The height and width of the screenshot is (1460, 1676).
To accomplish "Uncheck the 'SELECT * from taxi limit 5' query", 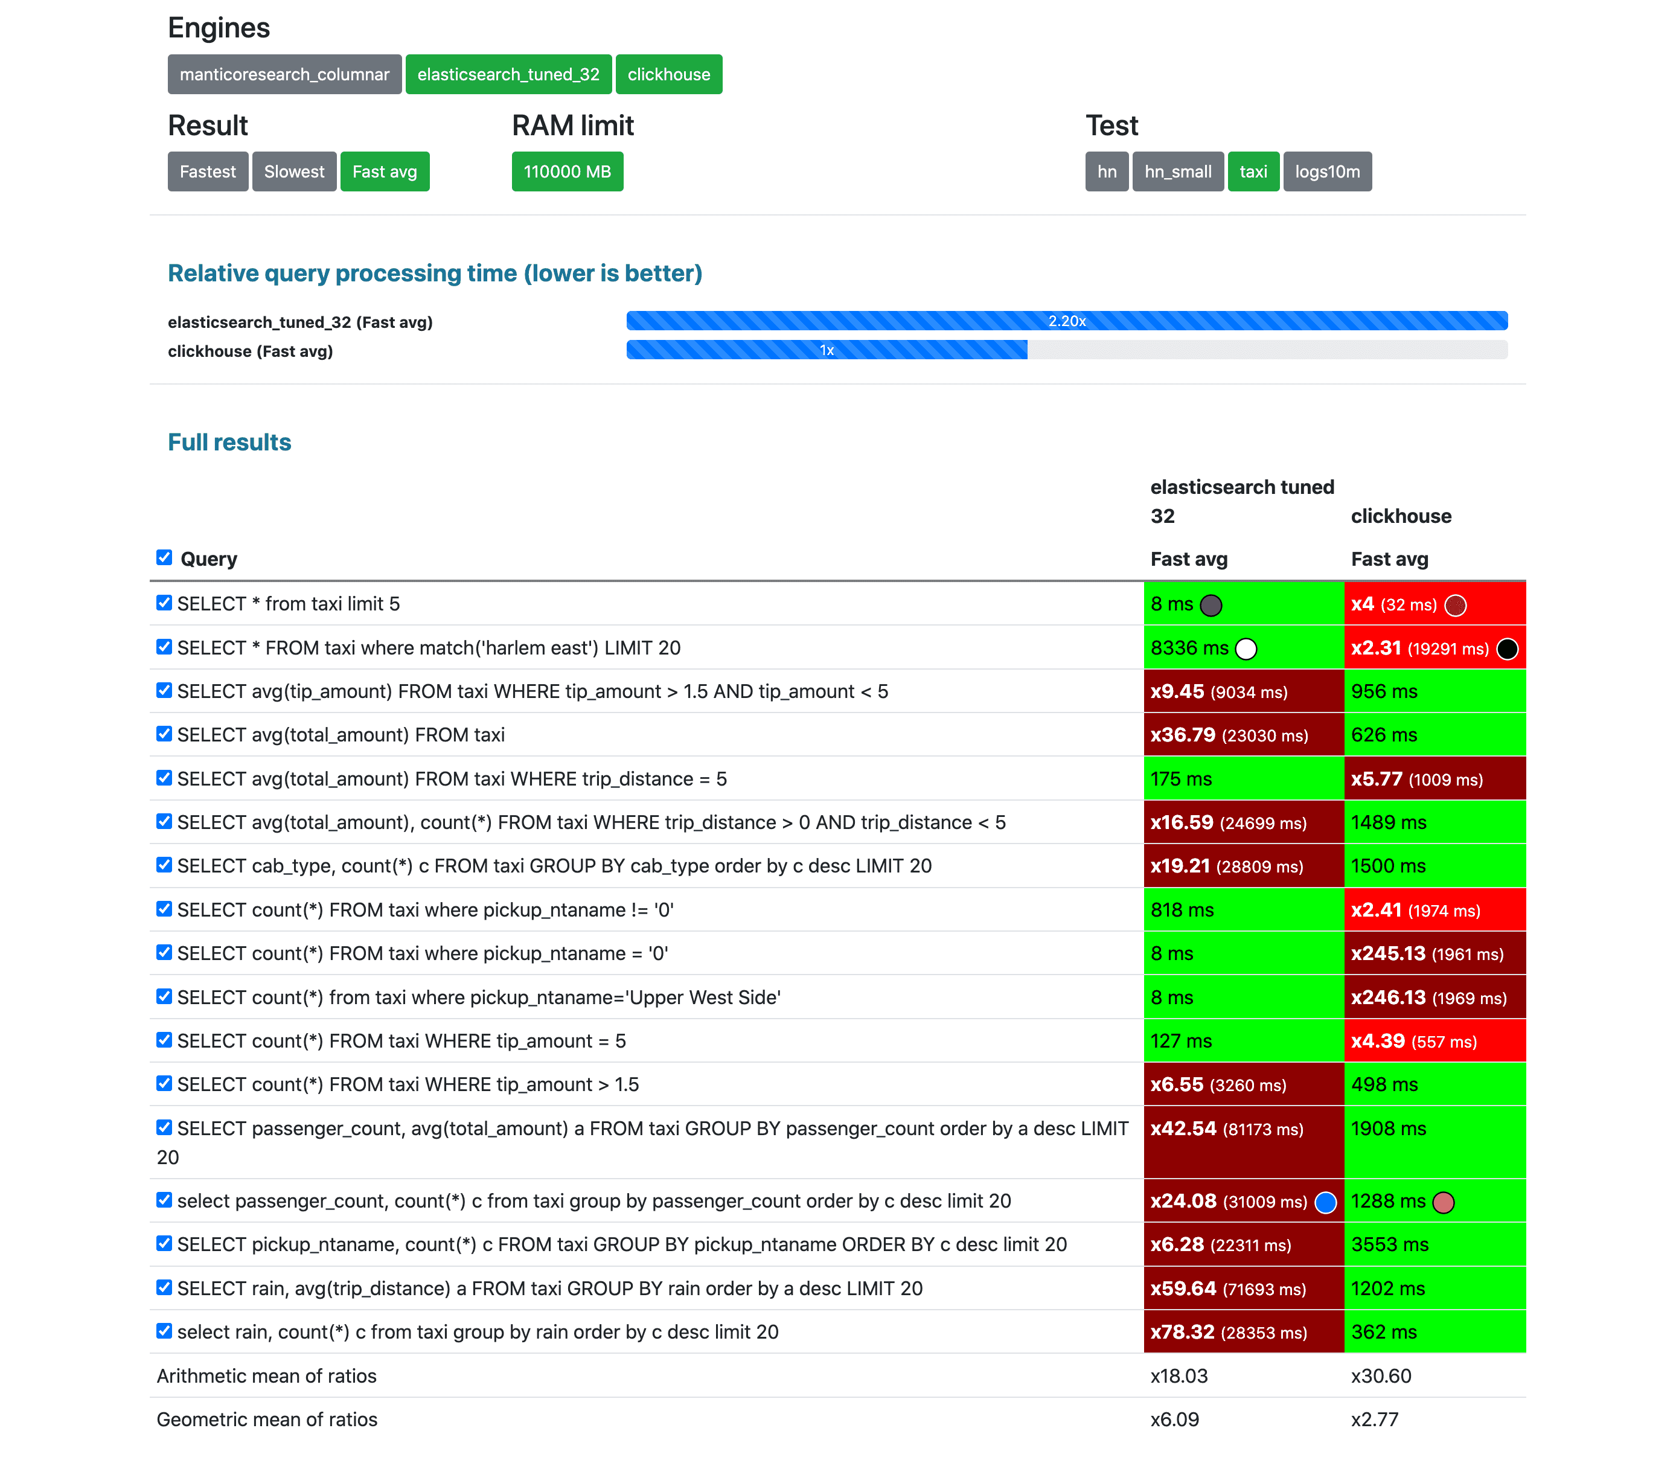I will (x=165, y=603).
